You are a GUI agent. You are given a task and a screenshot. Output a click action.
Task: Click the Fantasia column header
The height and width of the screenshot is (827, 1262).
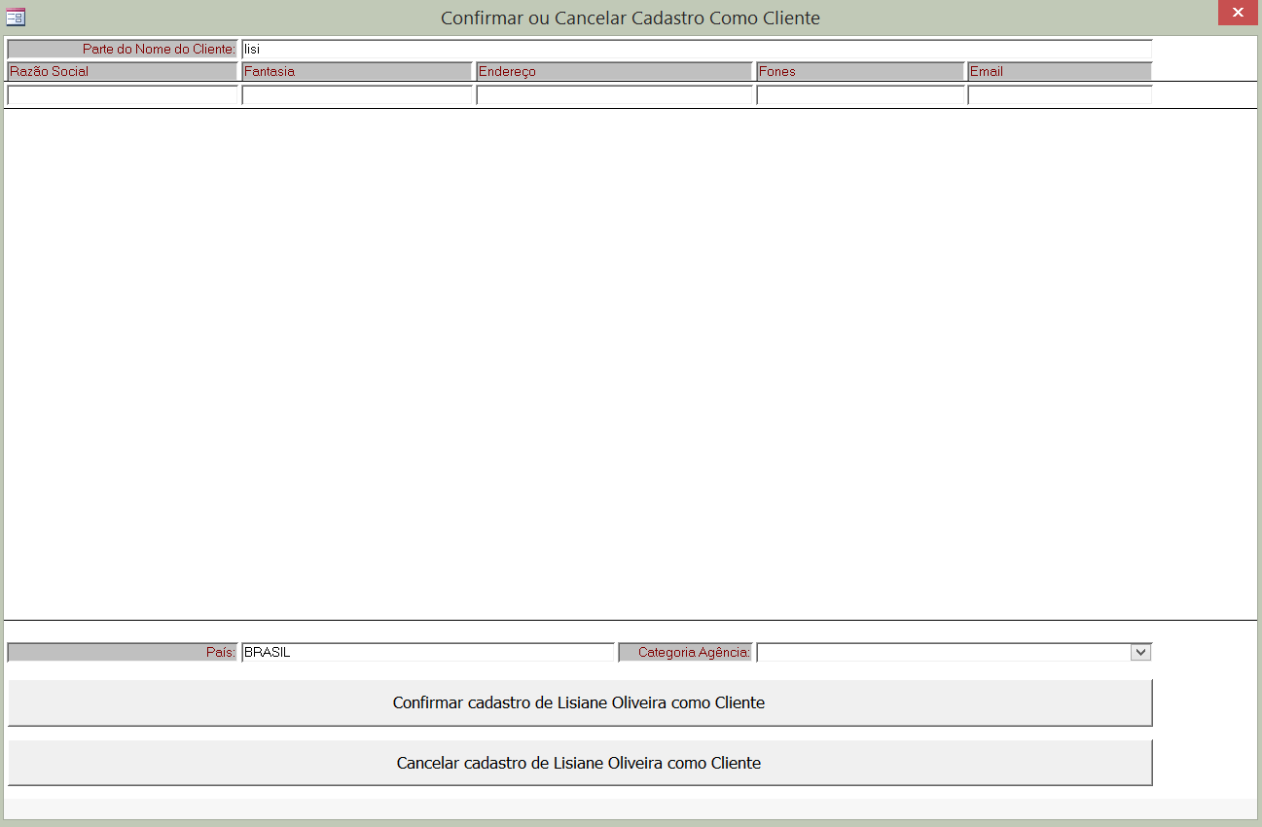pos(356,70)
